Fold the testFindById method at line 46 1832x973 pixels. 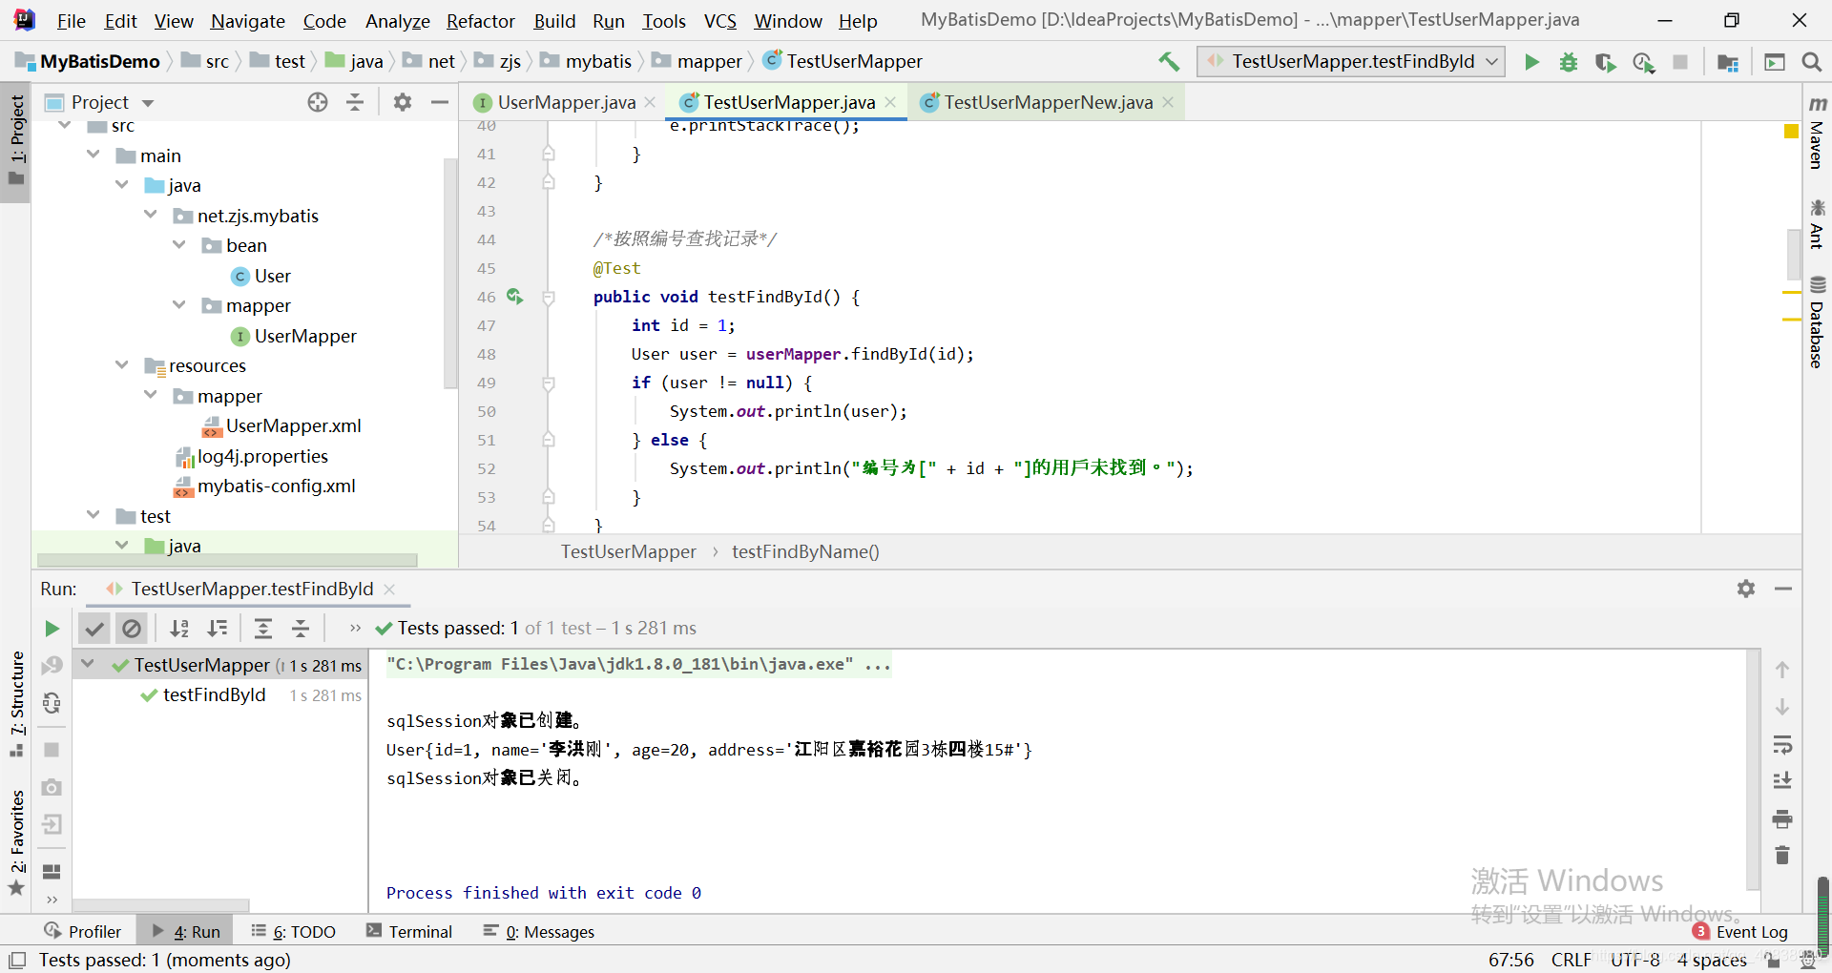tap(549, 297)
